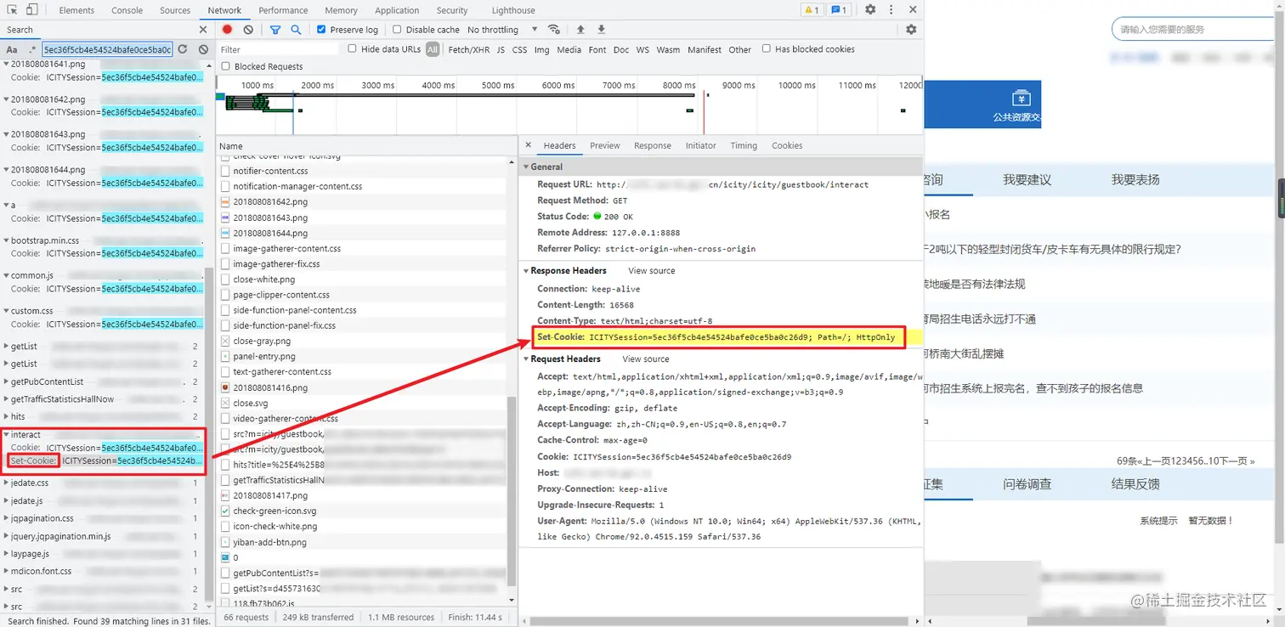This screenshot has height=627, width=1285.
Task: Toggle the device toolbar icon
Action: tap(31, 9)
